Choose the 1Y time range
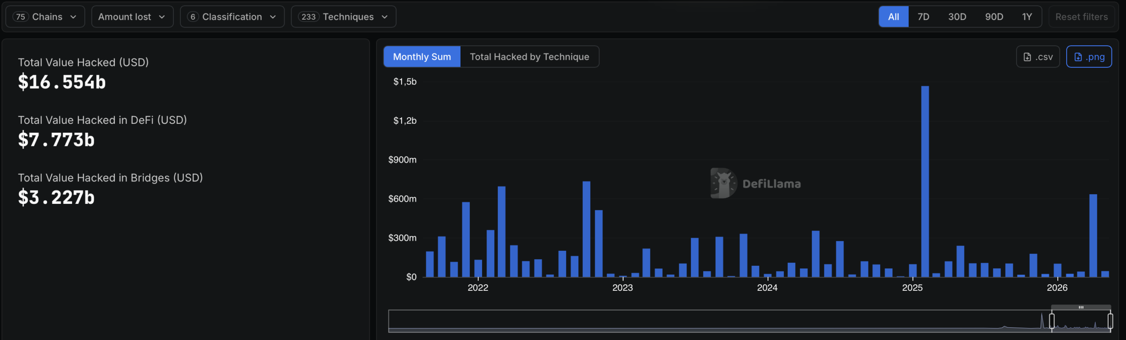This screenshot has width=1126, height=340. click(x=1027, y=17)
